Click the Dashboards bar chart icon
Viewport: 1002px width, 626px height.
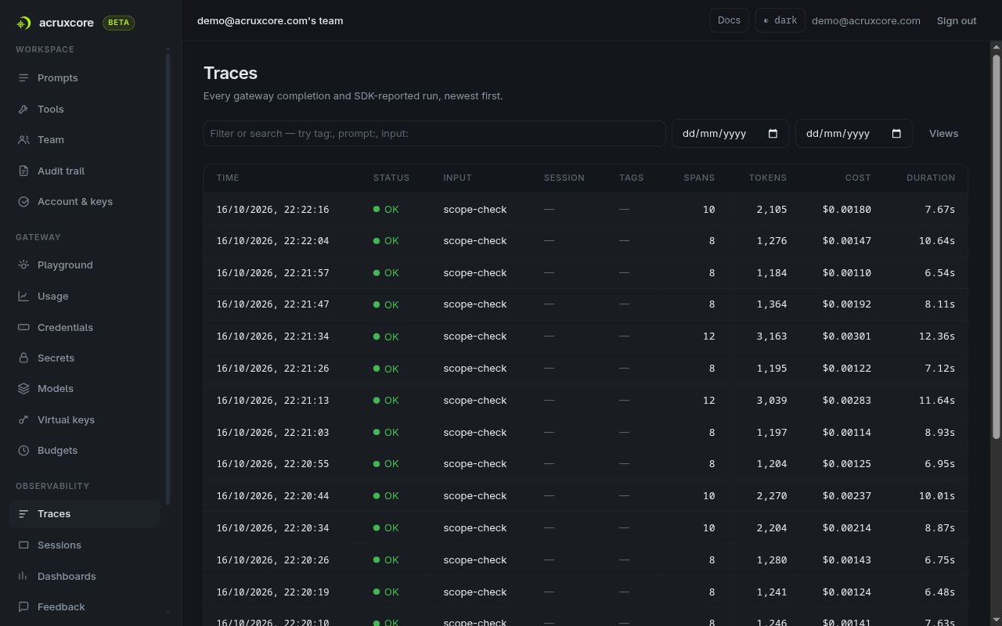pyautogui.click(x=23, y=577)
